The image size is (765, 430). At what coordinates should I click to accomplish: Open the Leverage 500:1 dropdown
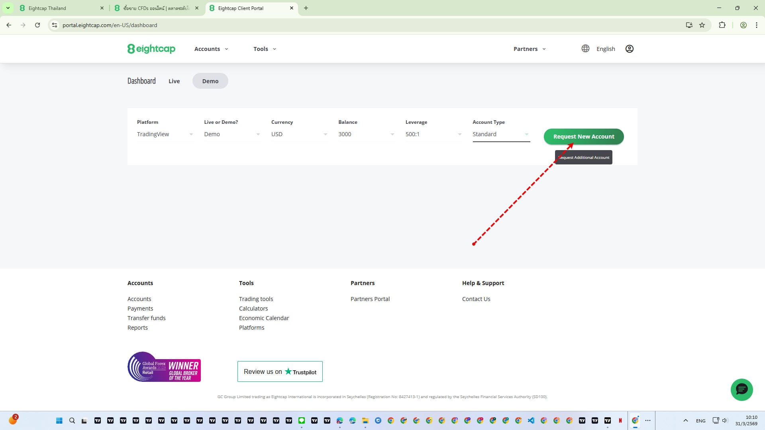tap(433, 134)
